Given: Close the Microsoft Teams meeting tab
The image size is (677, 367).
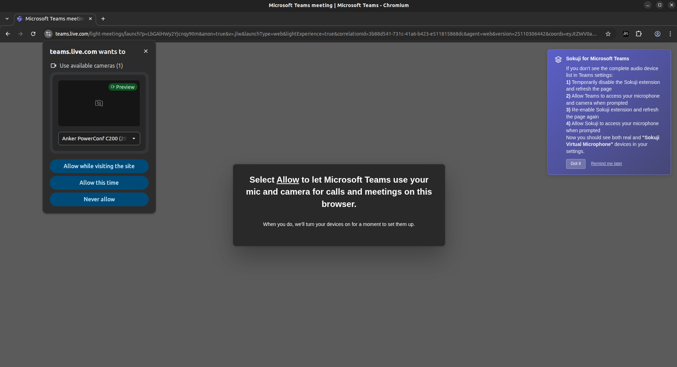Looking at the screenshot, I should point(90,19).
